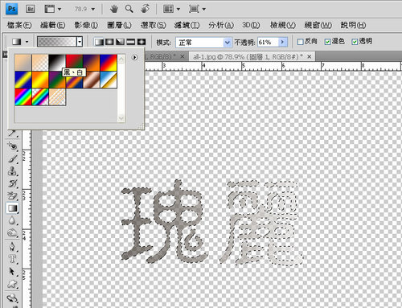Image resolution: width=402 pixels, height=308 pixels.
Task: Select the copper gradient swatch
Action: pos(92,80)
